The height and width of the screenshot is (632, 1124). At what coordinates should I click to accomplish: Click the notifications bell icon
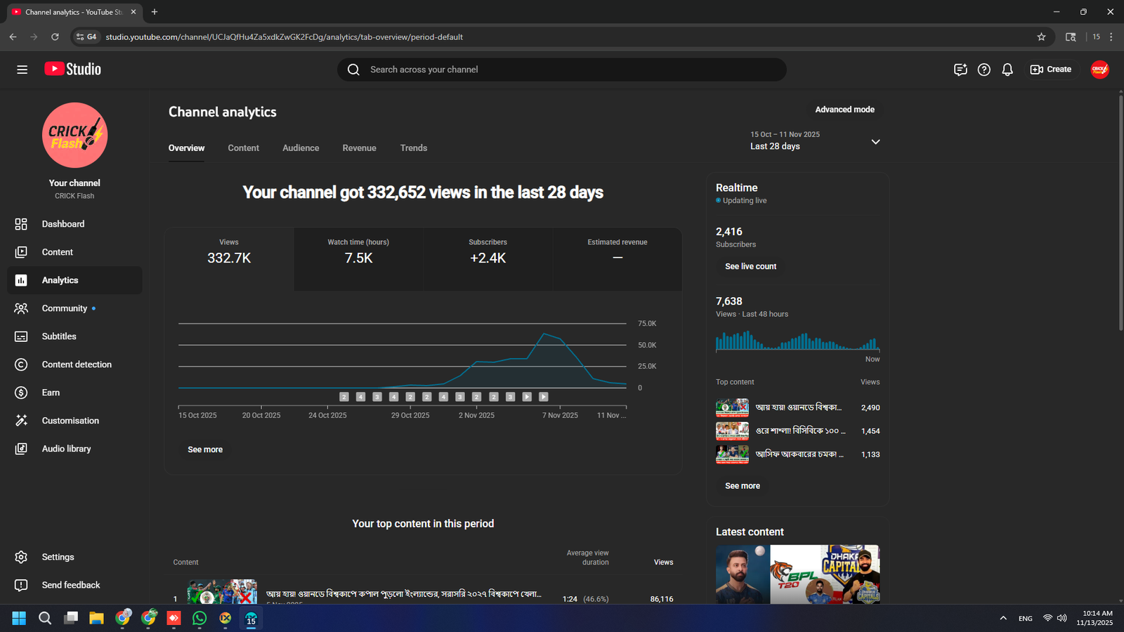(x=1007, y=70)
